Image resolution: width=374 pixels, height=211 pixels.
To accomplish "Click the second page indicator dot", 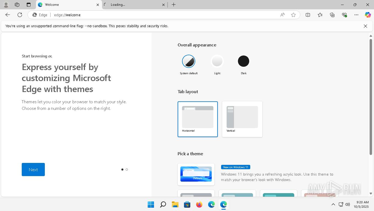I will (x=127, y=170).
